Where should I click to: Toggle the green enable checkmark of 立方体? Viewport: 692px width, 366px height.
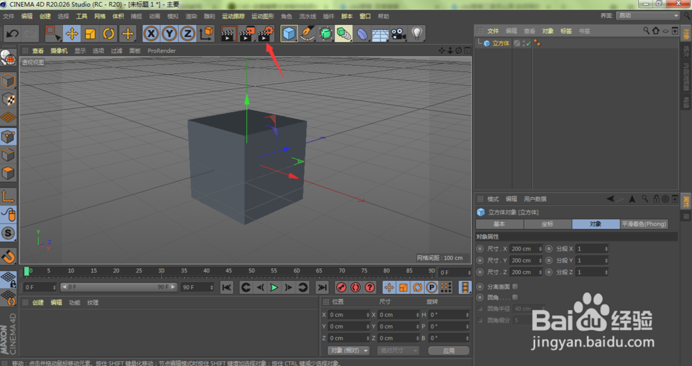click(x=528, y=44)
